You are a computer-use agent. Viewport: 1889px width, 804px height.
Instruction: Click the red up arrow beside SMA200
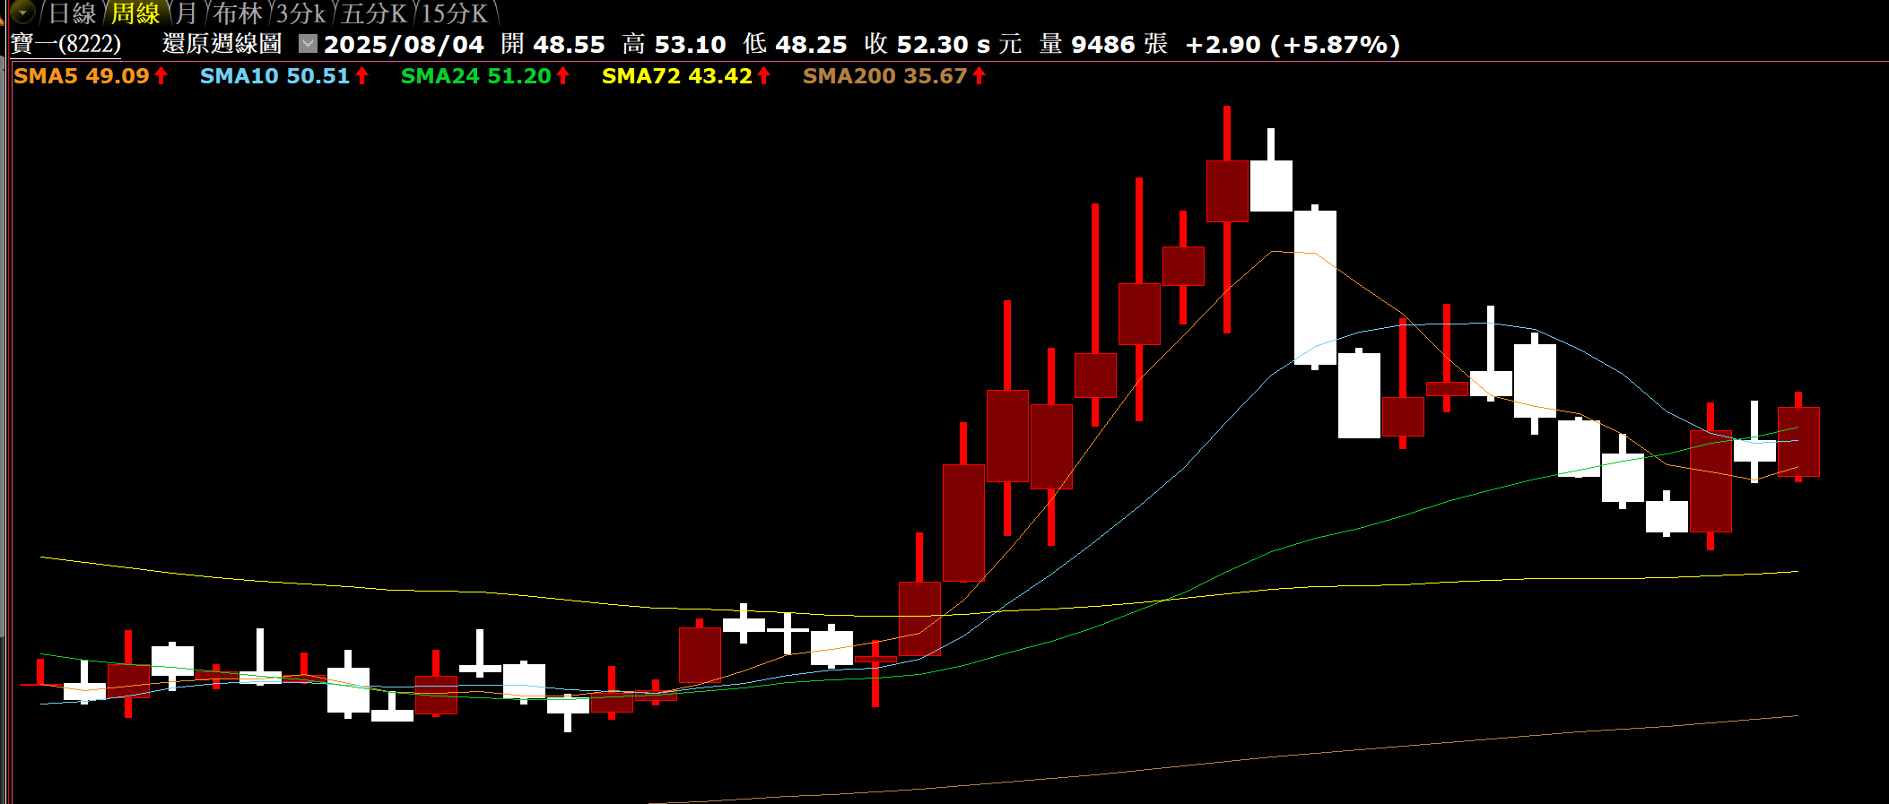[979, 76]
